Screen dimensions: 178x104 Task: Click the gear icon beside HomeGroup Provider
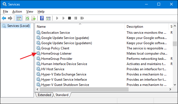[x=38, y=58]
